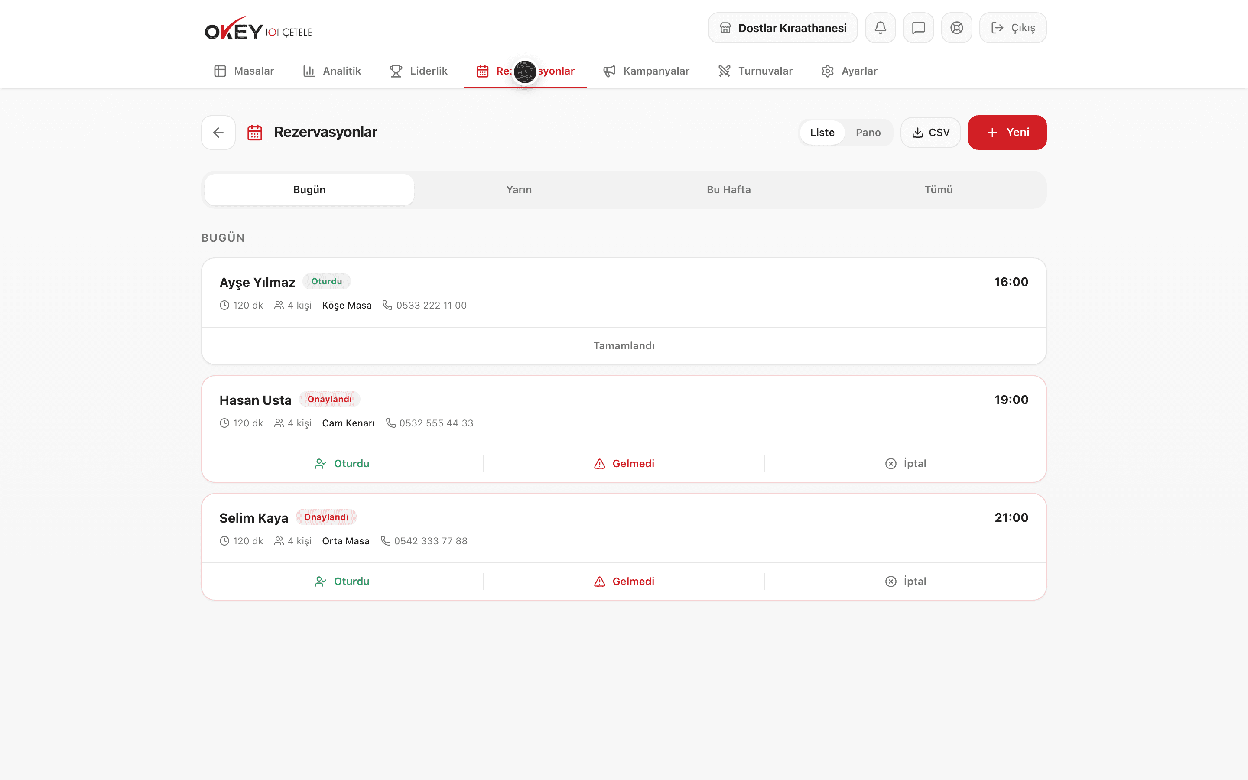Viewport: 1248px width, 780px height.
Task: Select the Liste view toggle
Action: [x=822, y=133]
